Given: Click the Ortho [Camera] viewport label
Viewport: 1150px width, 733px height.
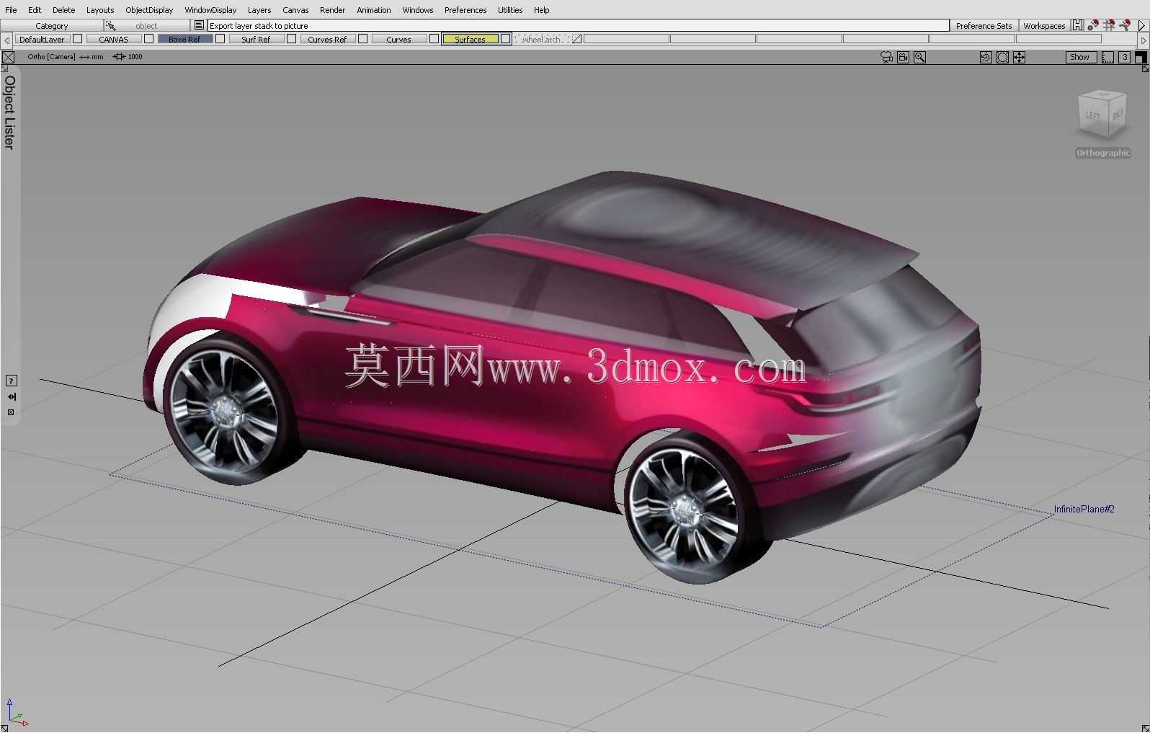Looking at the screenshot, I should [51, 56].
